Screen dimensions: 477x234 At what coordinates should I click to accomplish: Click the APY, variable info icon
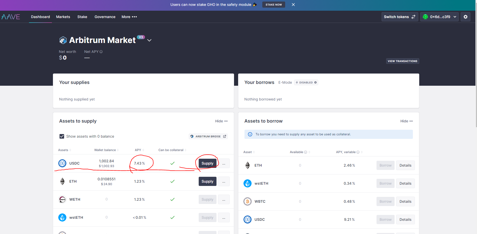[358, 152]
